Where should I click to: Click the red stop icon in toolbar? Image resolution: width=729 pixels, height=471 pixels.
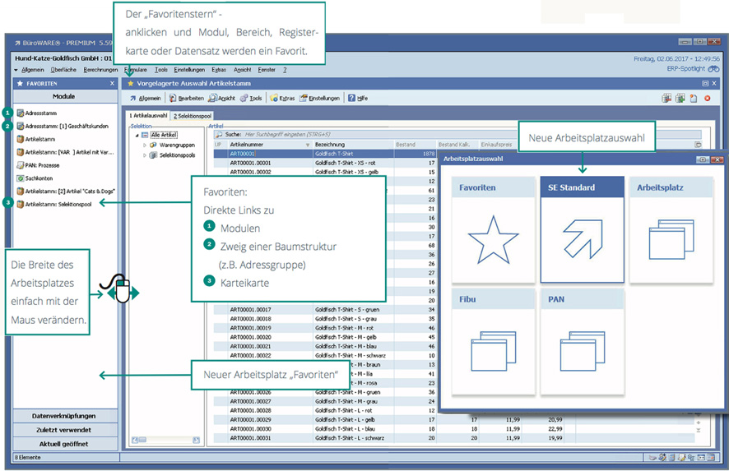pyautogui.click(x=707, y=98)
